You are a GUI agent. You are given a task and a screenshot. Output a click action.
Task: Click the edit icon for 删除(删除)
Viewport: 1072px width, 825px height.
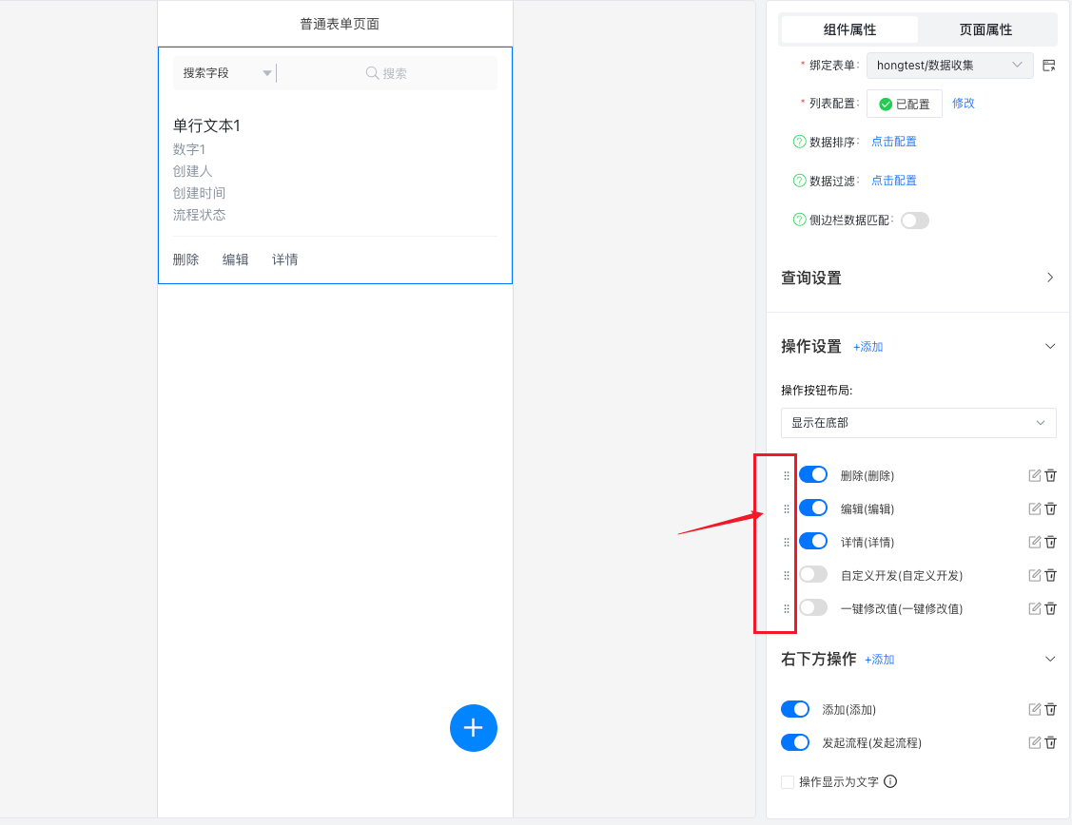pyautogui.click(x=1035, y=475)
